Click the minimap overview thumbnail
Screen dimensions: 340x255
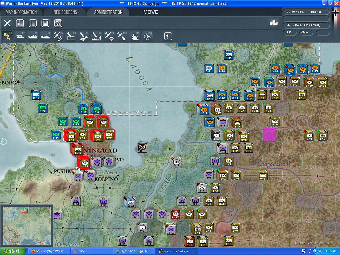point(27,226)
